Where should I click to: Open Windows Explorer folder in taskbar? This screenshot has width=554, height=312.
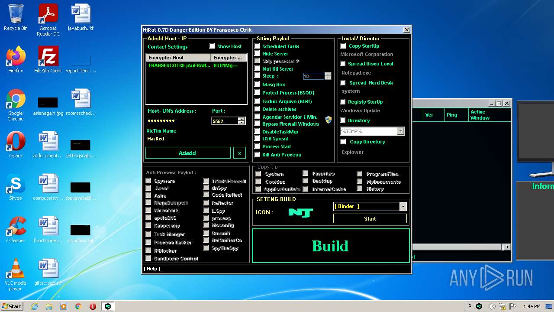(49, 306)
